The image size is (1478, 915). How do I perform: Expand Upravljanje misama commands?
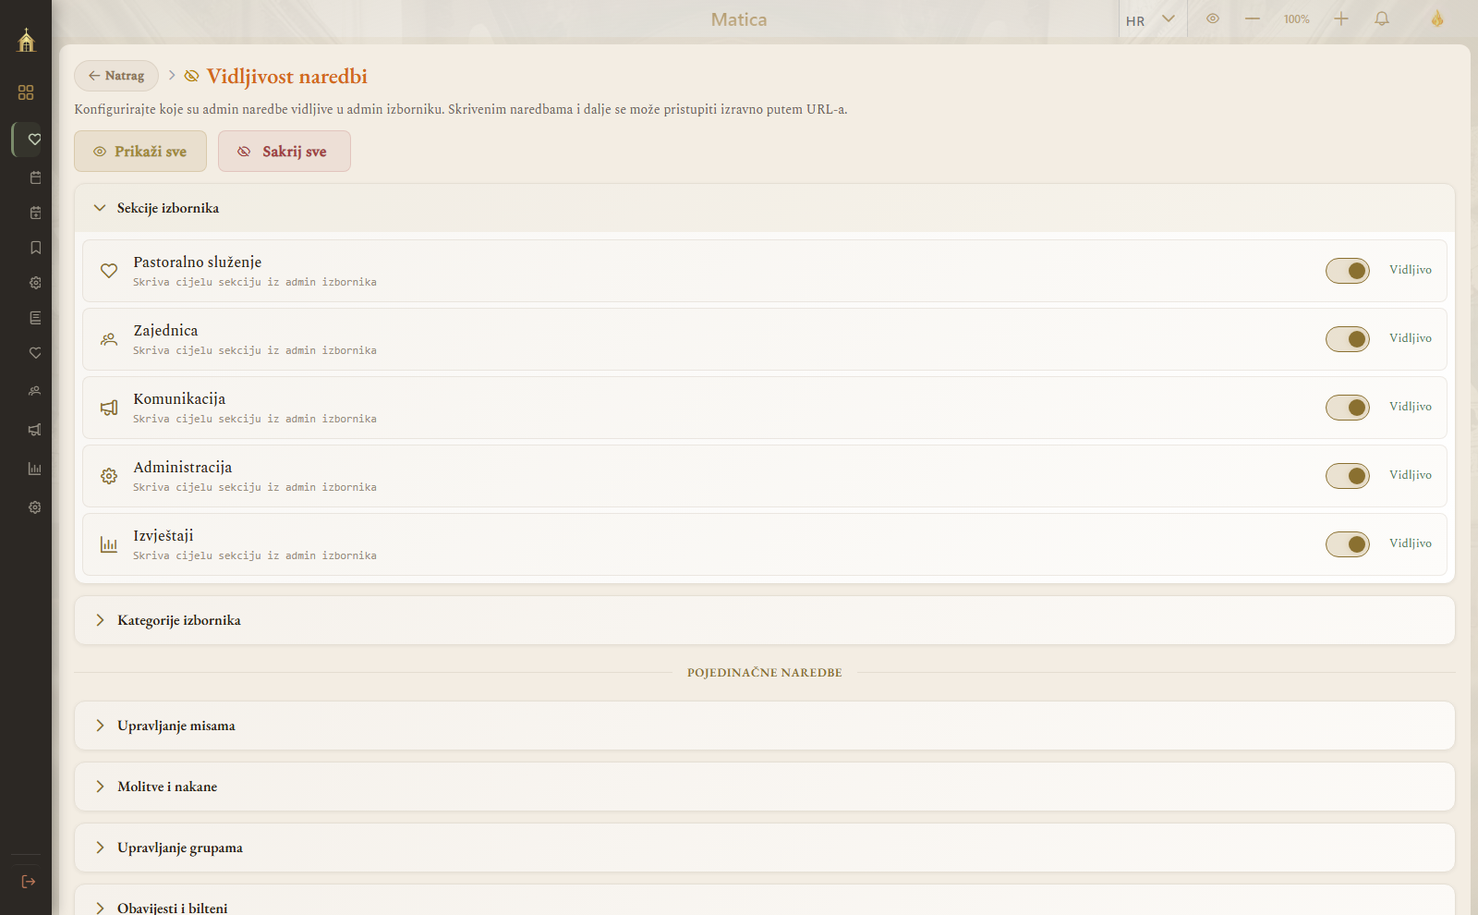(765, 726)
